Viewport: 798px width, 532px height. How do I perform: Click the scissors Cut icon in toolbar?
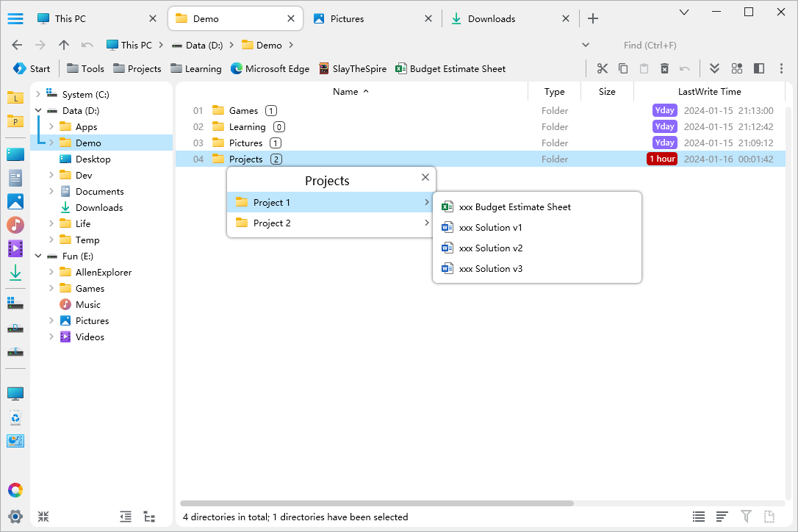[603, 68]
